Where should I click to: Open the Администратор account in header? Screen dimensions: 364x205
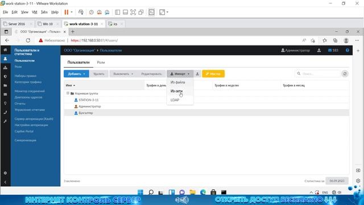pos(296,50)
